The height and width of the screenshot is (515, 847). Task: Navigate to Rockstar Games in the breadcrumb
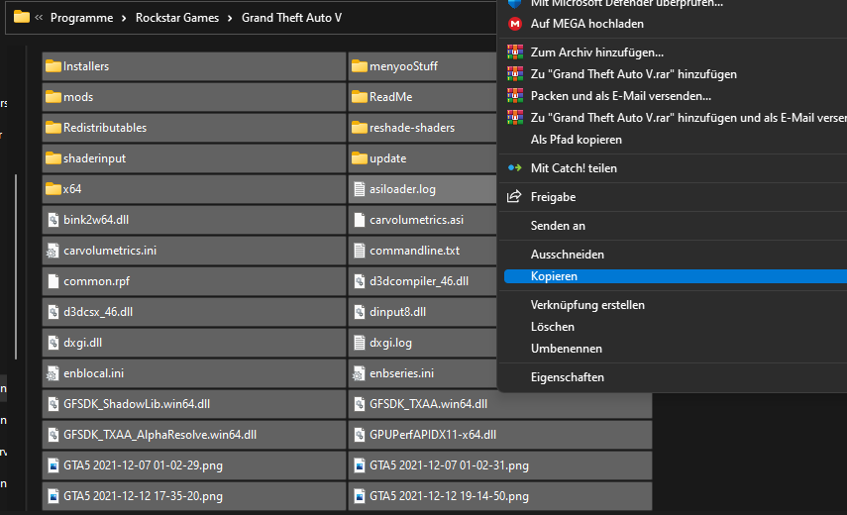click(177, 18)
